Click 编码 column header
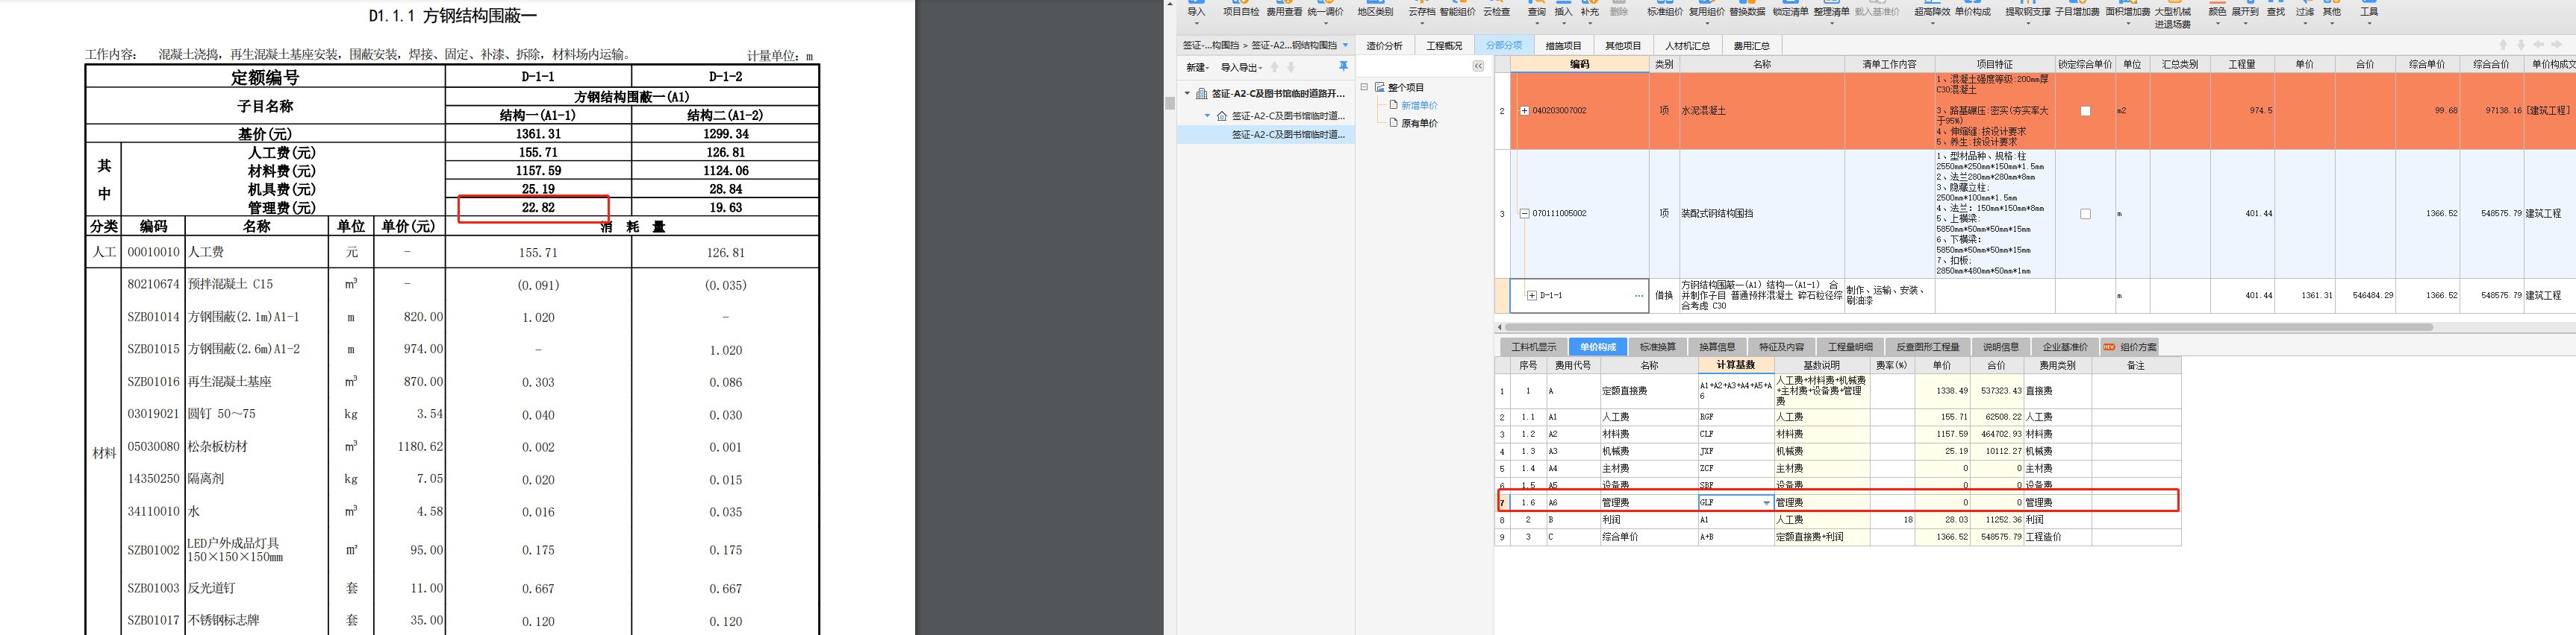Viewport: 2576px width, 635px height. [x=1579, y=64]
